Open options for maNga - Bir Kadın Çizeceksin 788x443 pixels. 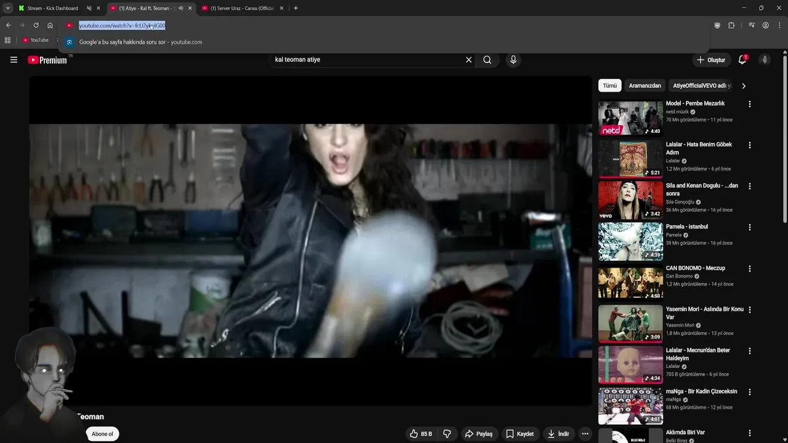point(749,392)
